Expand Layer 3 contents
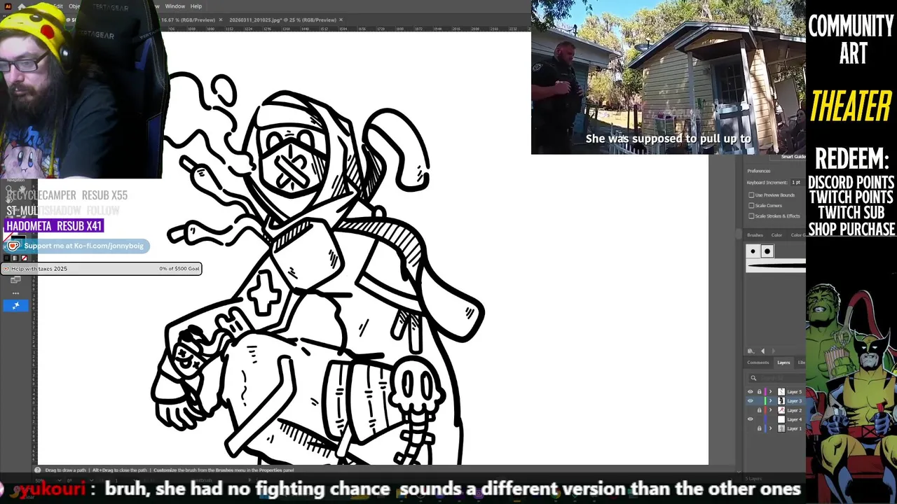This screenshot has width=897, height=504. pos(770,401)
